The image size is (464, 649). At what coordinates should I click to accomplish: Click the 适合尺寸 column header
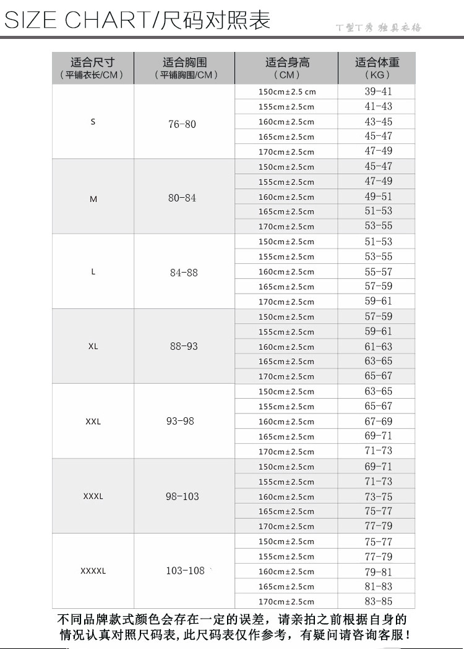[x=93, y=68]
